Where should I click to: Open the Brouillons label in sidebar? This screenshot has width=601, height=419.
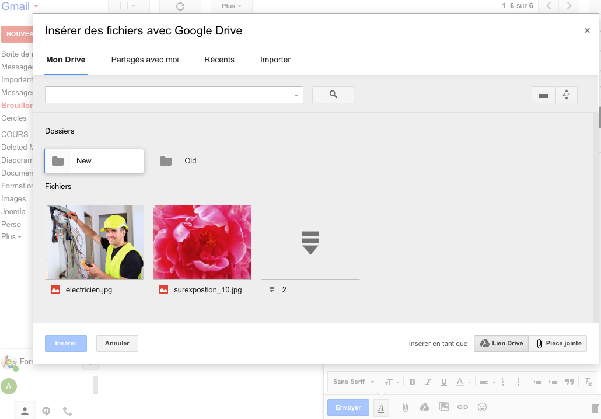tap(17, 106)
